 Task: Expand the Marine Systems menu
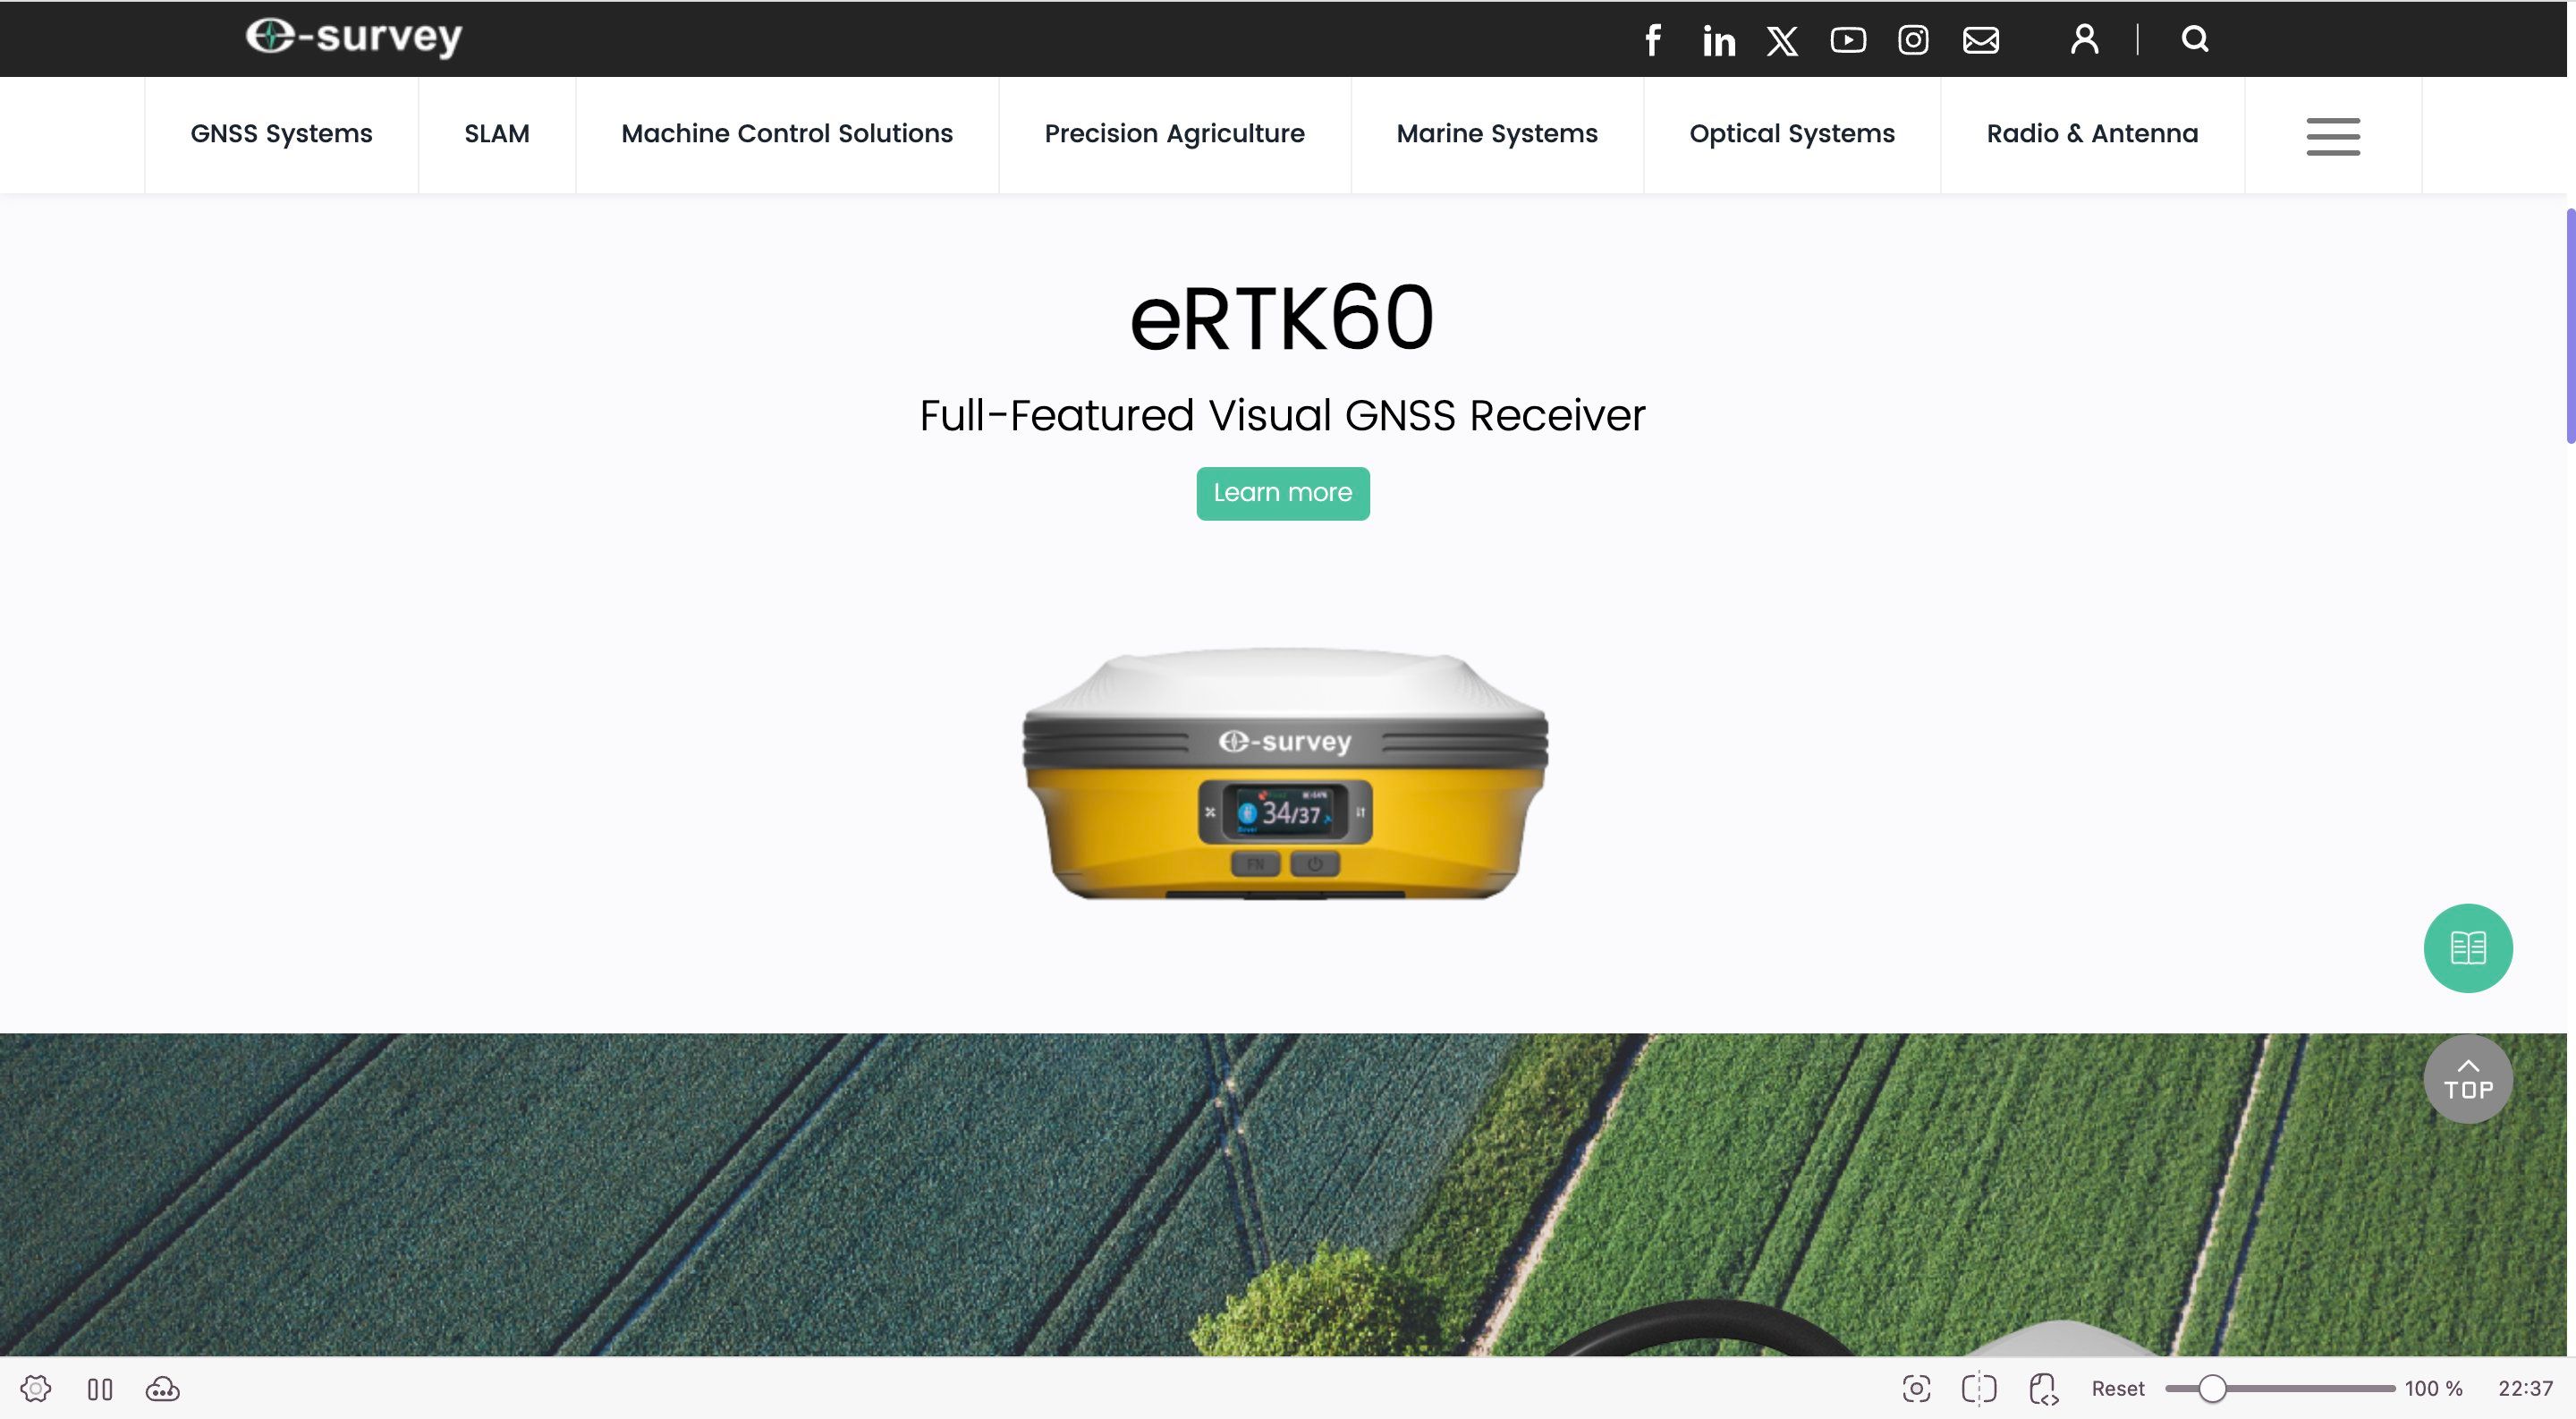1496,133
